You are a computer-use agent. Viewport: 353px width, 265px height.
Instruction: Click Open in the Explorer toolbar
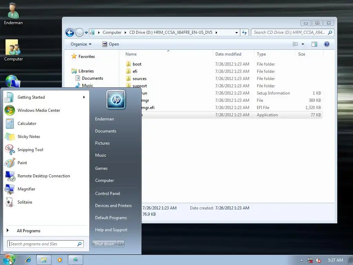tap(111, 44)
